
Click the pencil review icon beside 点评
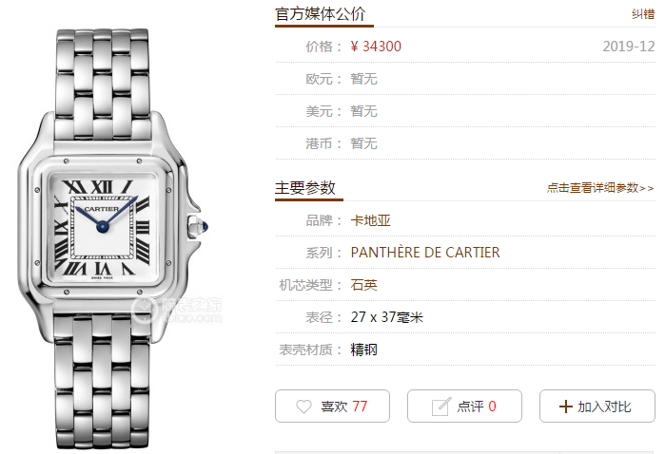click(x=441, y=407)
